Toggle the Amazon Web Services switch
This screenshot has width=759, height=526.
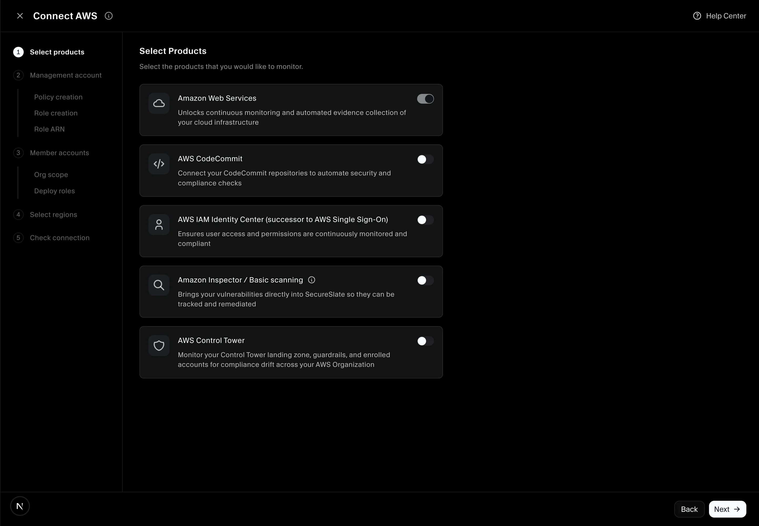click(425, 99)
